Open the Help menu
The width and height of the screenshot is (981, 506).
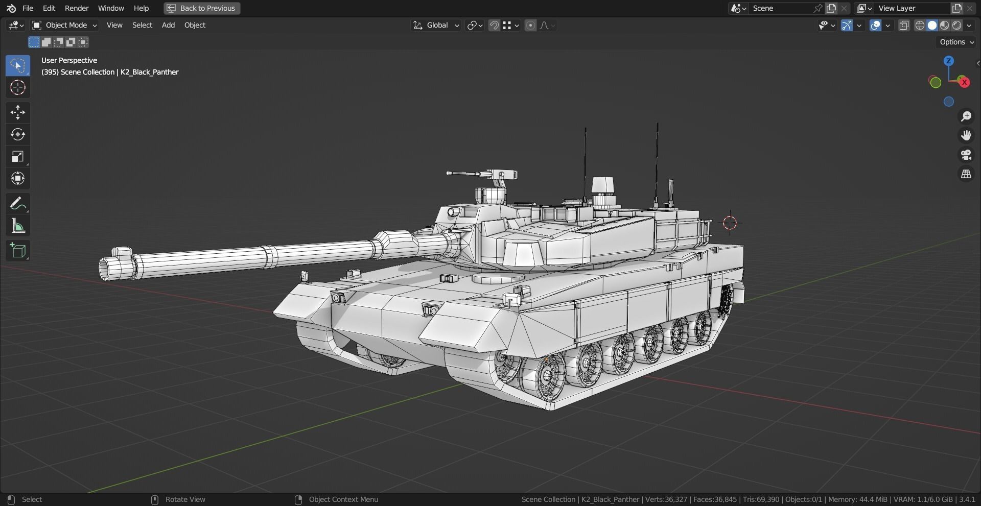tap(141, 8)
